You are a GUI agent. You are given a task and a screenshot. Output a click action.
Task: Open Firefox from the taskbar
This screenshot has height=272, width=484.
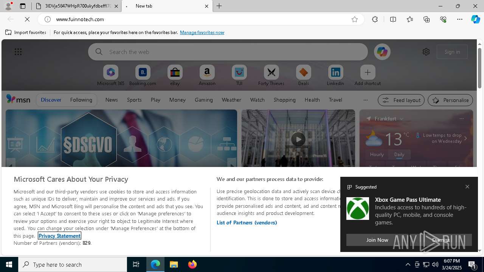tap(192, 264)
